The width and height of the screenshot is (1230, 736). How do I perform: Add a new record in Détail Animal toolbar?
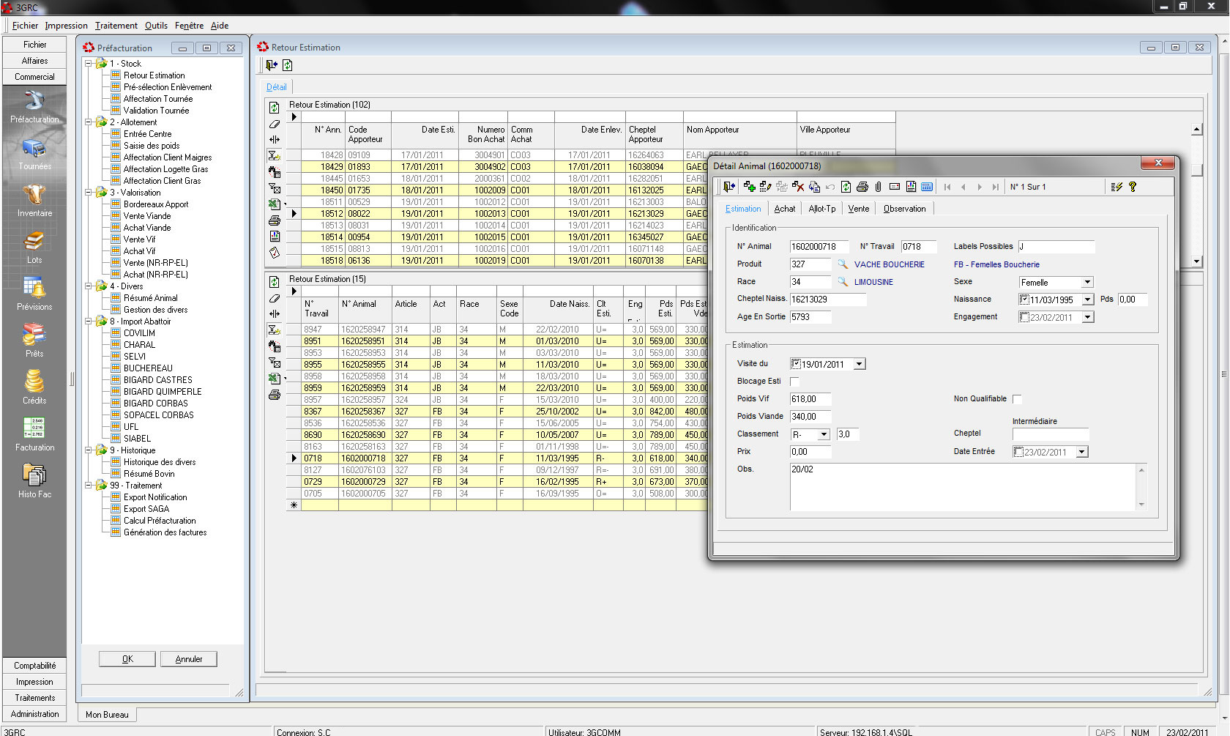(749, 187)
